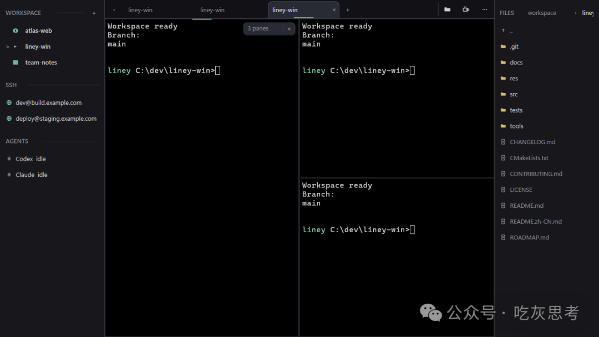The width and height of the screenshot is (599, 337).
Task: Select the Codex idle agent
Action: tap(31, 159)
